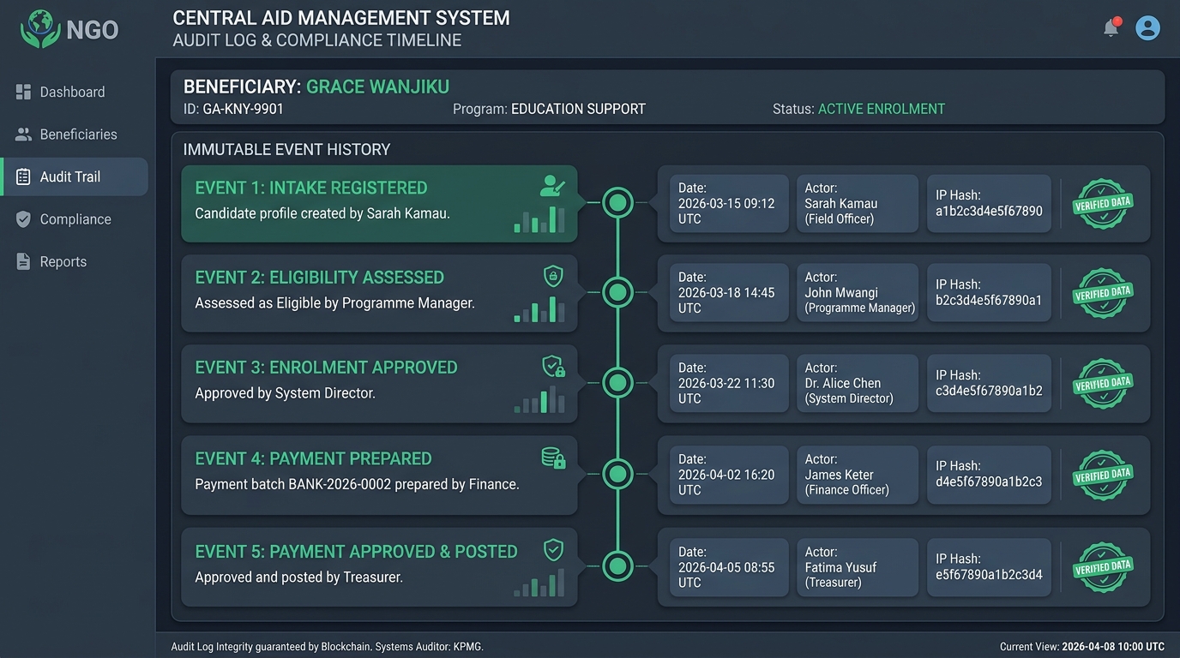
Task: Click the Event 4 timeline node
Action: coord(617,474)
